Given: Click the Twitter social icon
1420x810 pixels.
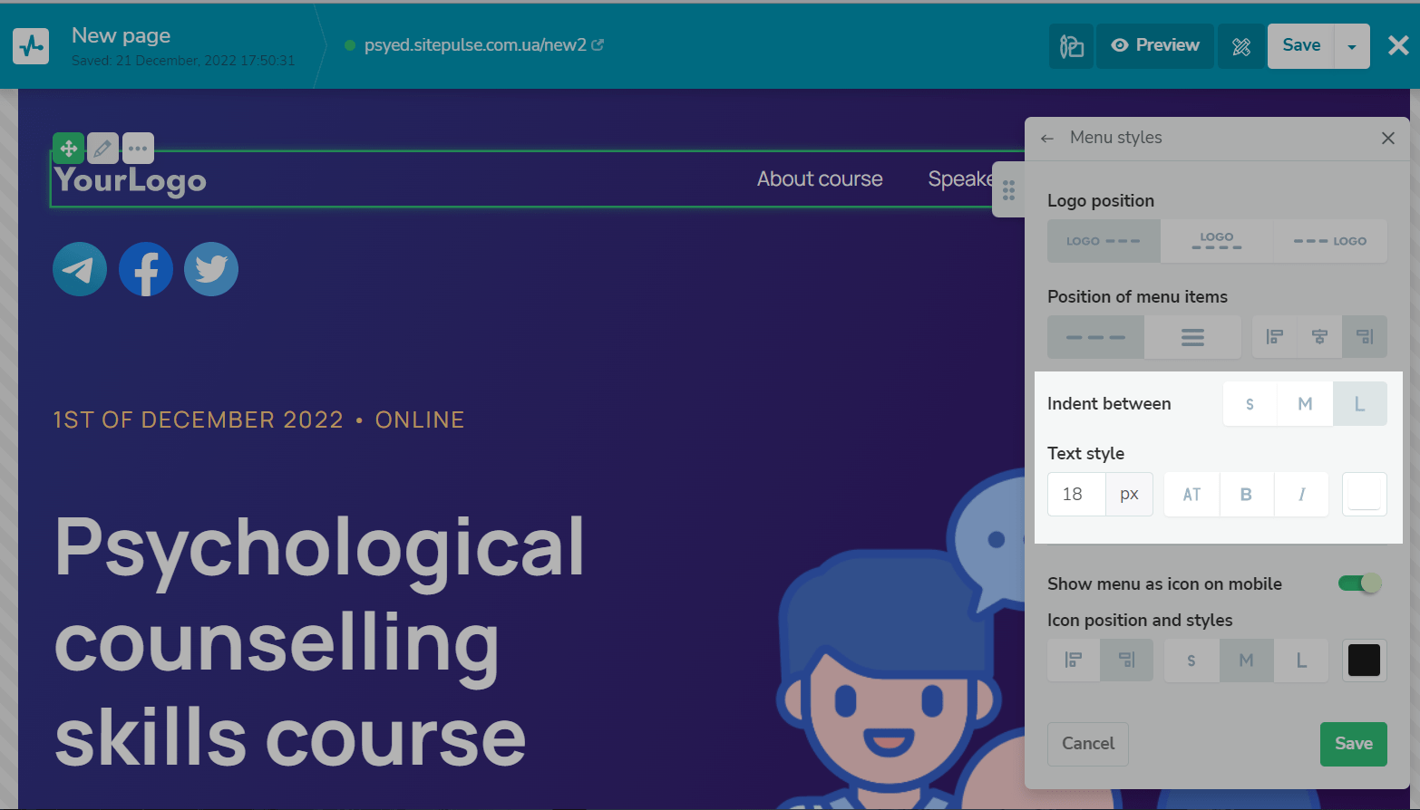Looking at the screenshot, I should pyautogui.click(x=211, y=269).
